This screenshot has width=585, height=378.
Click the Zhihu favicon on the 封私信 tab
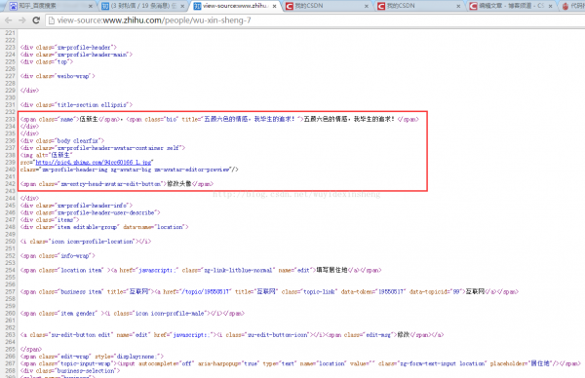105,6
